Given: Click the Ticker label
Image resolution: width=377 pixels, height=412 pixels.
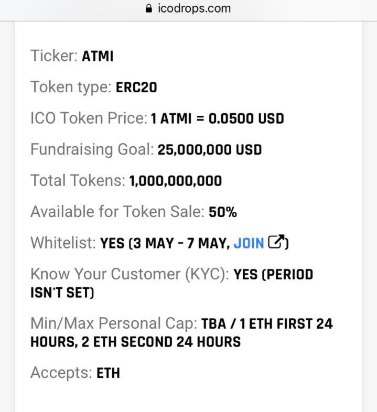Looking at the screenshot, I should 54,56.
